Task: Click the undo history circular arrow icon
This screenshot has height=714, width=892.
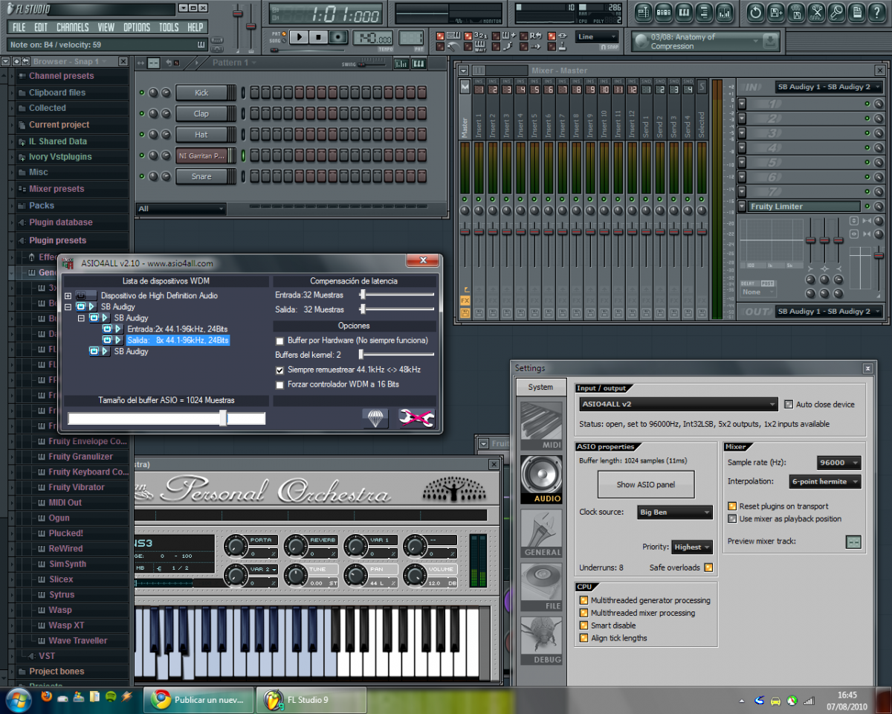Action: (x=755, y=12)
